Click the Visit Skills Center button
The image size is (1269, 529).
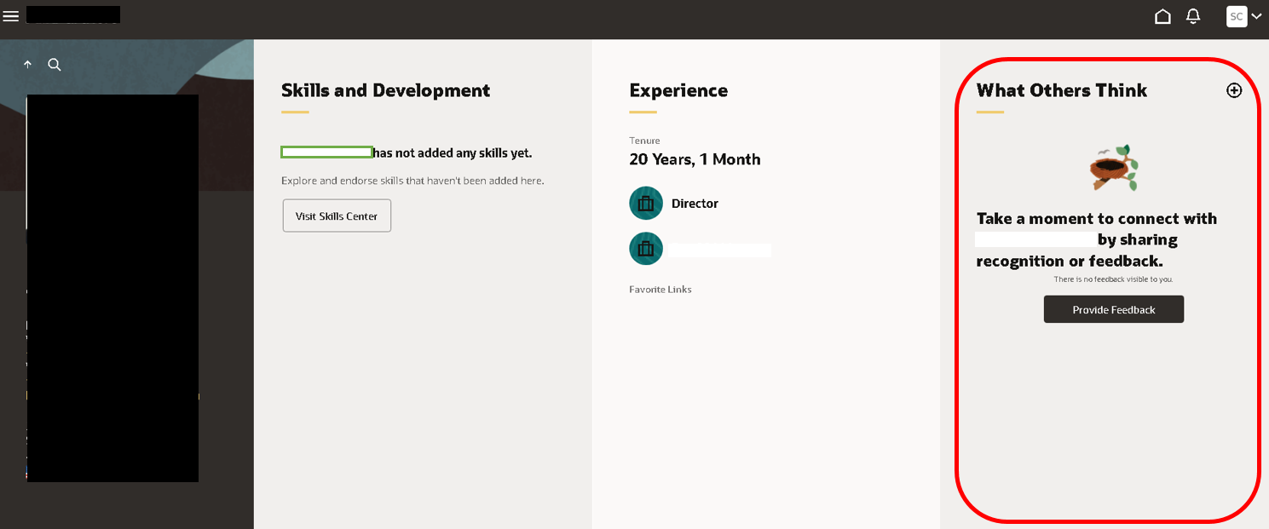pyautogui.click(x=336, y=216)
